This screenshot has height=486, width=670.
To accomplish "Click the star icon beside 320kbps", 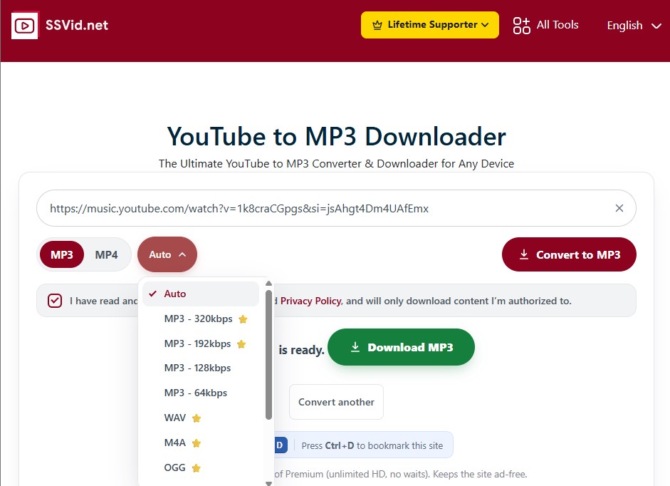I will (x=243, y=319).
